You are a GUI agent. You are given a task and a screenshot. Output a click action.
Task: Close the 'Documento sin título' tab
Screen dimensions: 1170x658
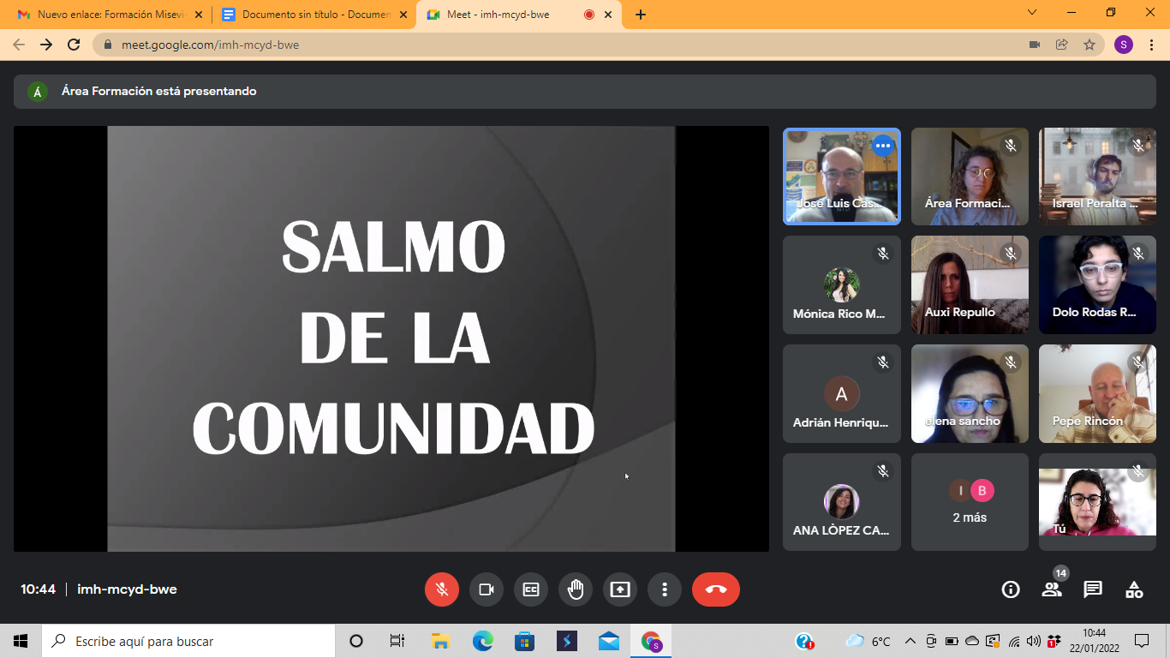click(403, 15)
